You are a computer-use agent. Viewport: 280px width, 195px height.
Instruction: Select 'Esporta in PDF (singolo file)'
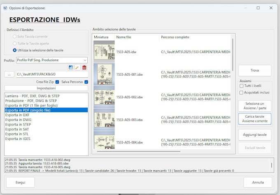tap(46, 110)
